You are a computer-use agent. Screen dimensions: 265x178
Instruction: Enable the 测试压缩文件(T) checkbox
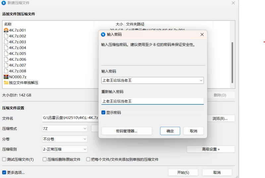tap(4, 159)
